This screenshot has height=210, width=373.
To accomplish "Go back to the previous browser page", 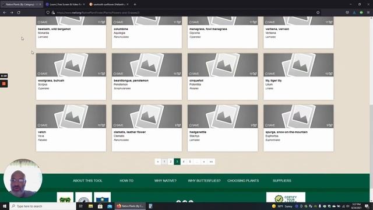I will click(5, 12).
